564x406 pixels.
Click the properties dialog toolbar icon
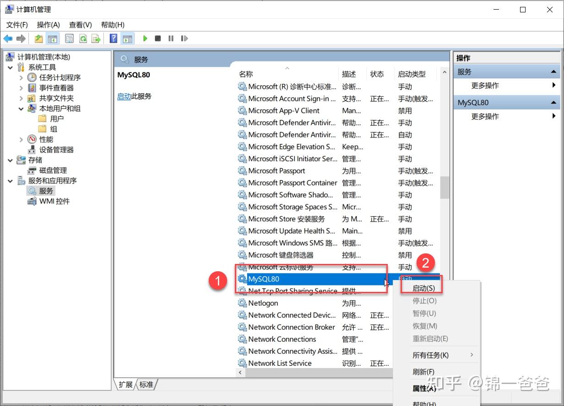click(x=69, y=38)
